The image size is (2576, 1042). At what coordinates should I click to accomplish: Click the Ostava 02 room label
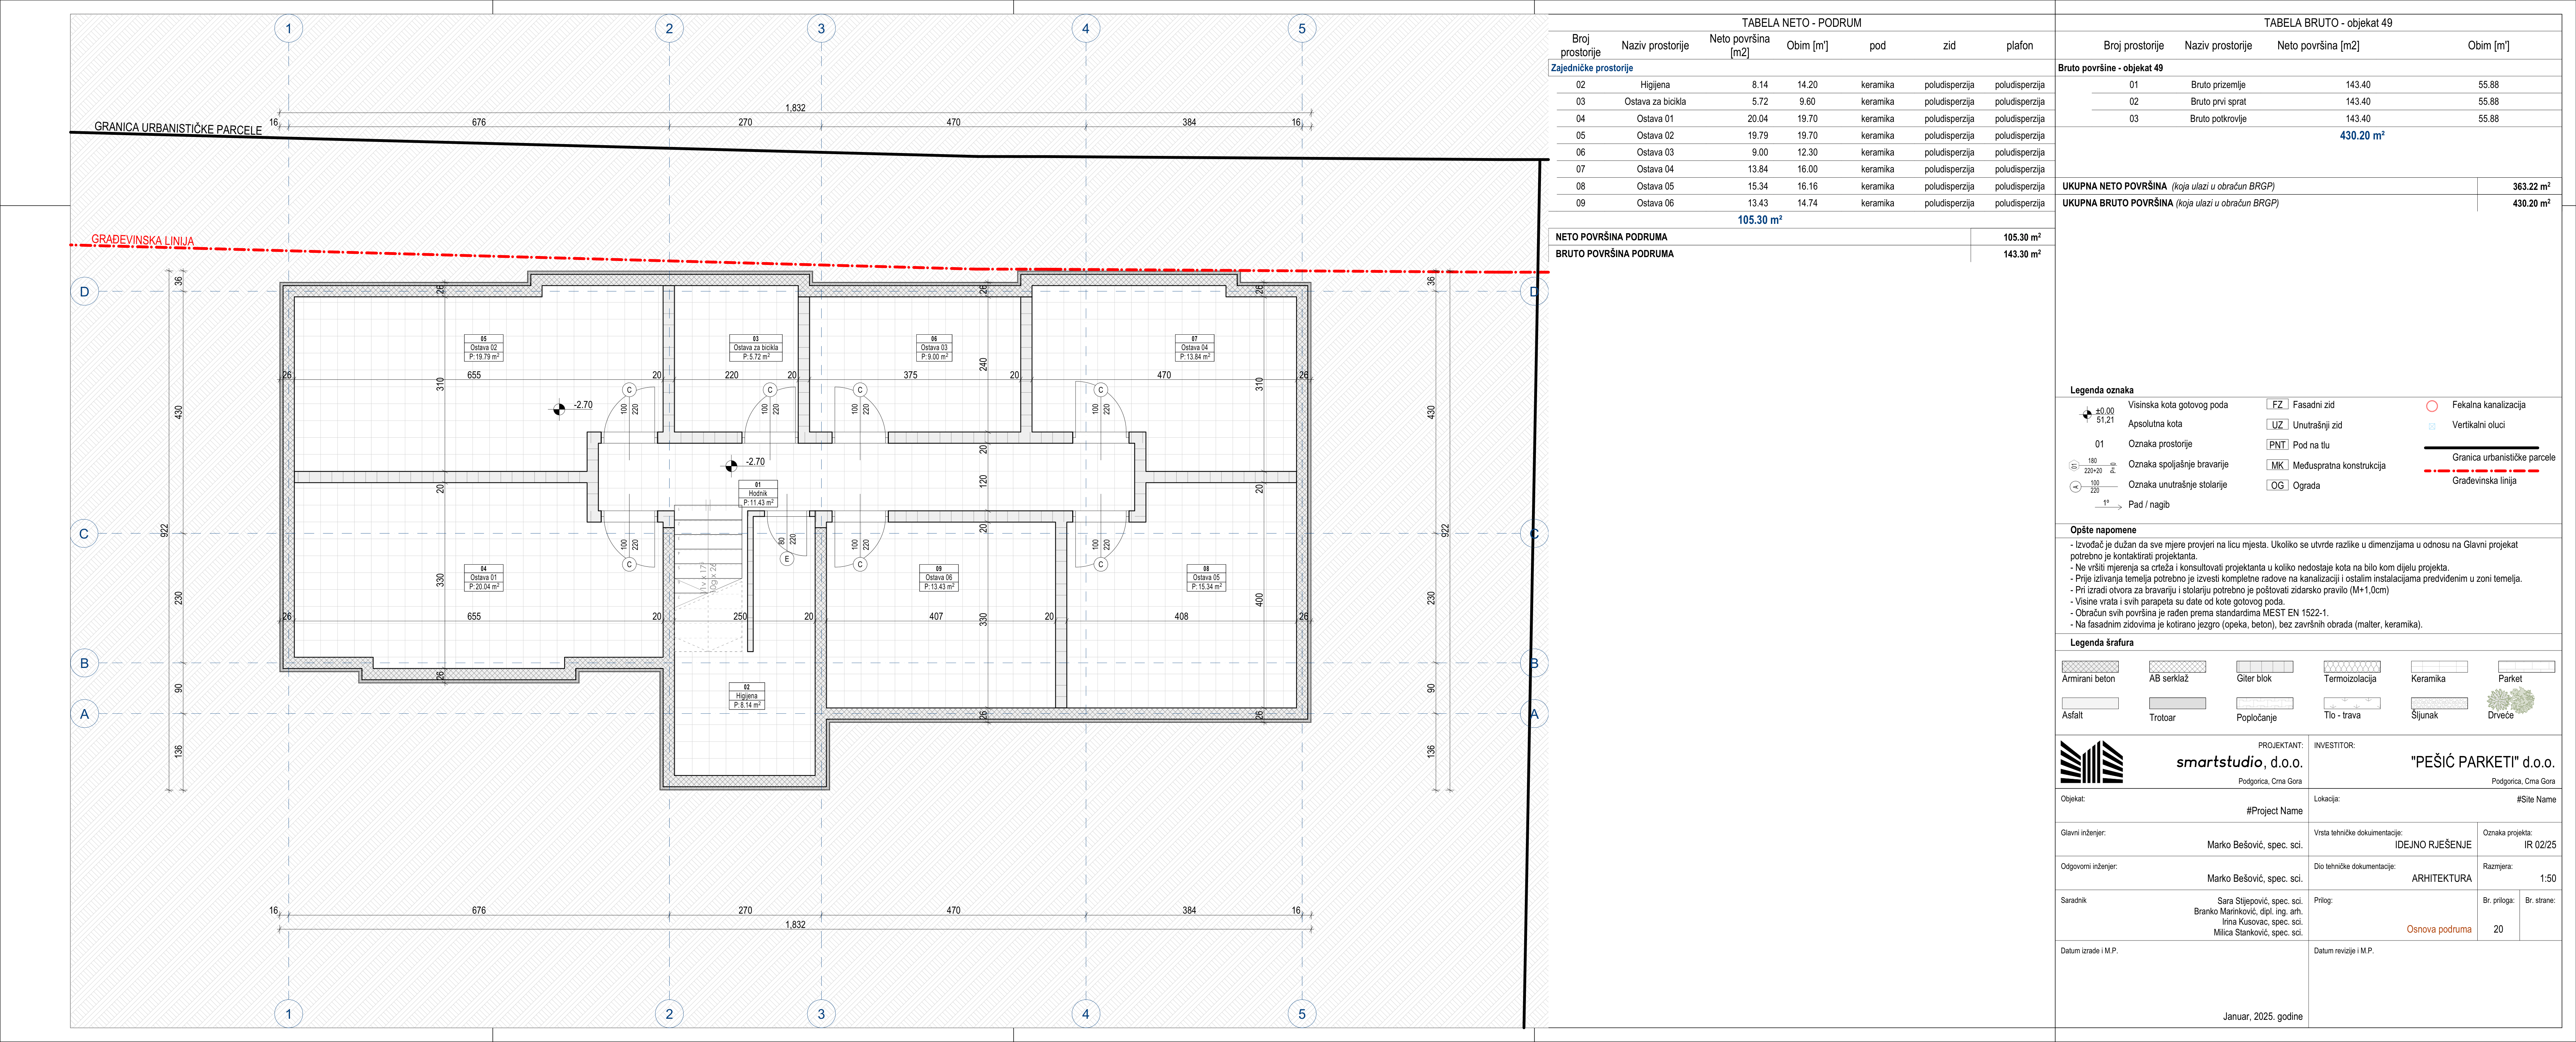484,348
